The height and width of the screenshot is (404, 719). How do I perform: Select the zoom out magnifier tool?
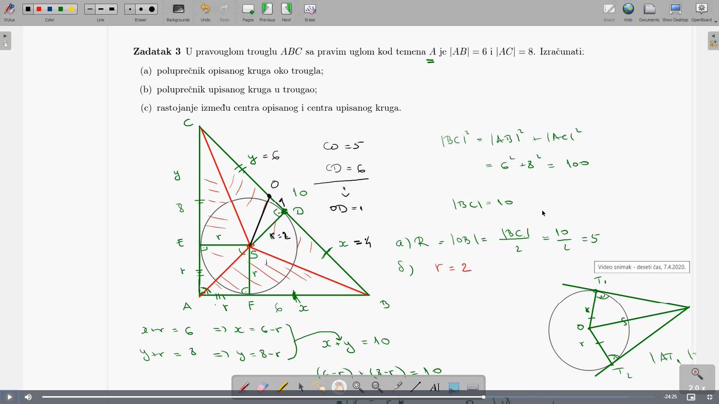pyautogui.click(x=377, y=387)
